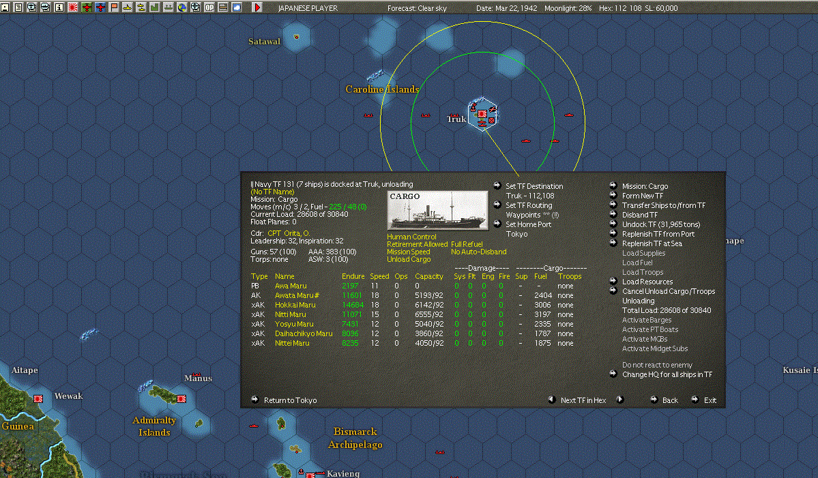Viewport: 818px width, 478px height.
Task: Click the red plane on blue icon
Action: [x=100, y=8]
